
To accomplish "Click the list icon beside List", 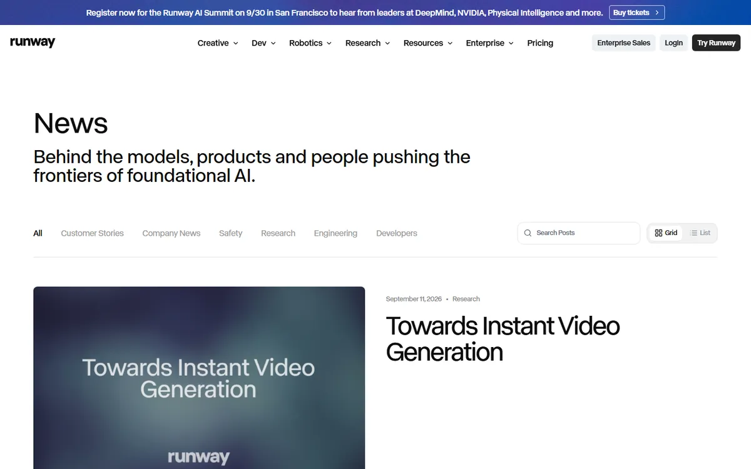I will [x=693, y=233].
